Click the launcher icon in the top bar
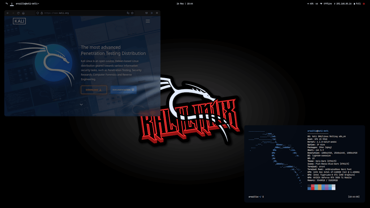Screen dimensions: 370x208 [7, 4]
